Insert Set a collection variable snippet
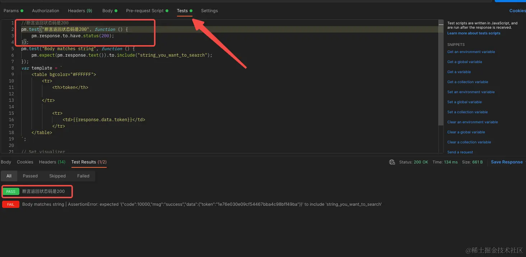 point(467,112)
